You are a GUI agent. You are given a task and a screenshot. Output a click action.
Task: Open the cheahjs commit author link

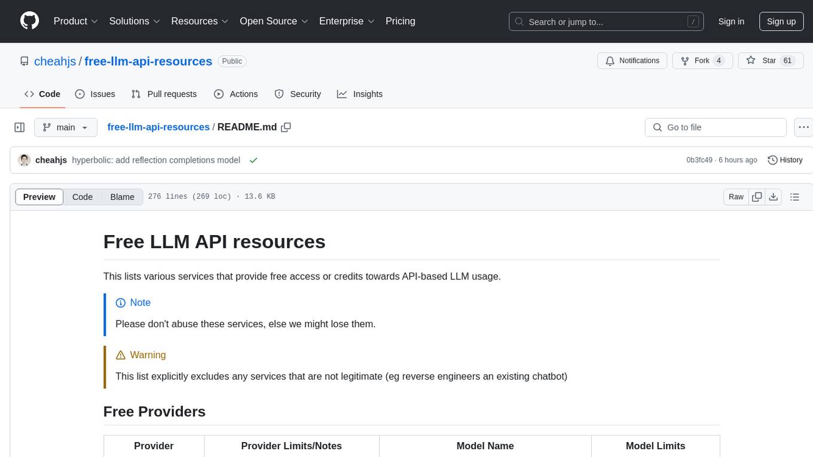[x=51, y=160]
